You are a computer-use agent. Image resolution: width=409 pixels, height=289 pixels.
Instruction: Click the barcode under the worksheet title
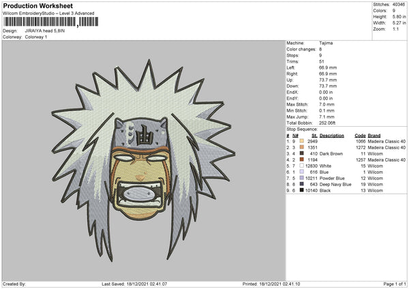pos(50,22)
